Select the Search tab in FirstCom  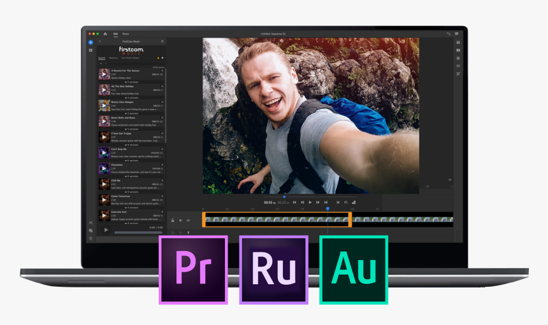[102, 58]
